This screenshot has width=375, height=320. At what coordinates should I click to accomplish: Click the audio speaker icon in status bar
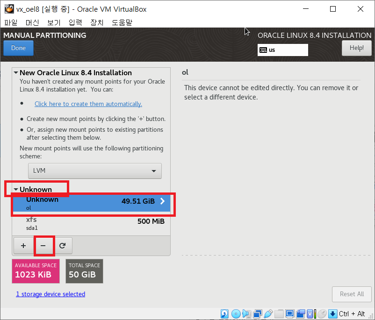pyautogui.click(x=246, y=313)
